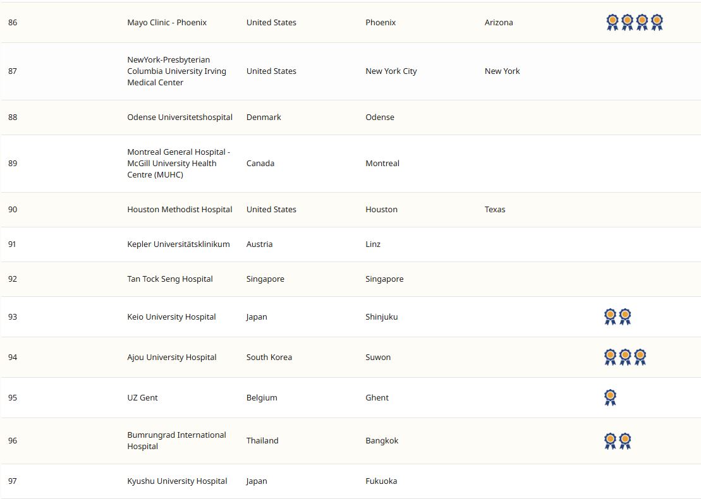Click the single award ribbon for UZ Gent
Viewport: 701px width, 499px height.
click(610, 398)
